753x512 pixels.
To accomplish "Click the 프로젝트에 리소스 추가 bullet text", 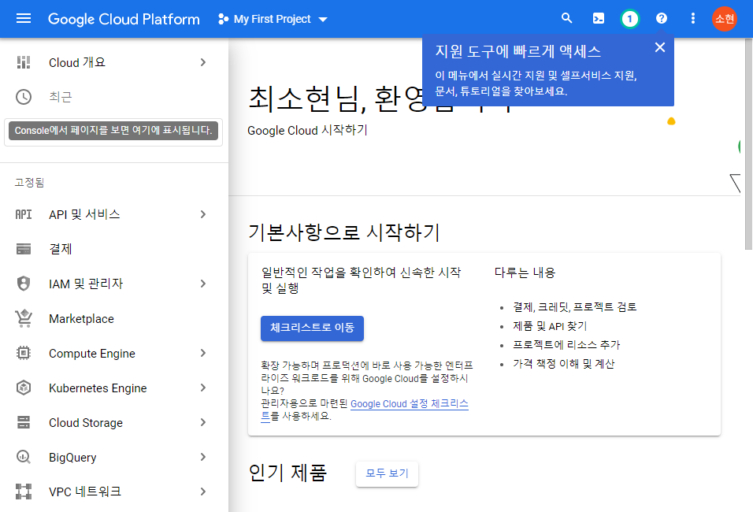I will point(566,345).
